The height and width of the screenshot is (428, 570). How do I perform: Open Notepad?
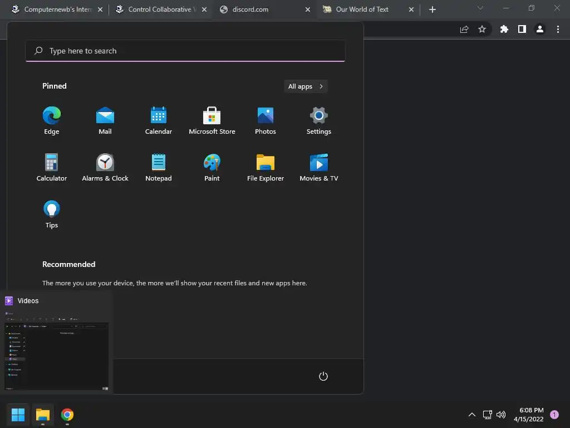pyautogui.click(x=159, y=167)
